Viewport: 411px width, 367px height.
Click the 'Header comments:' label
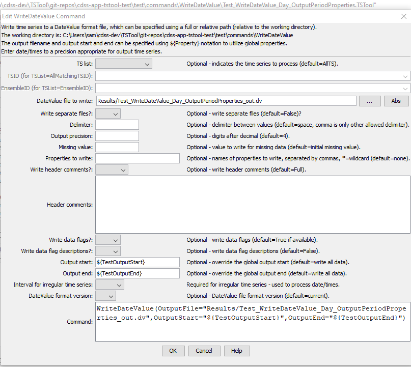pos(70,205)
